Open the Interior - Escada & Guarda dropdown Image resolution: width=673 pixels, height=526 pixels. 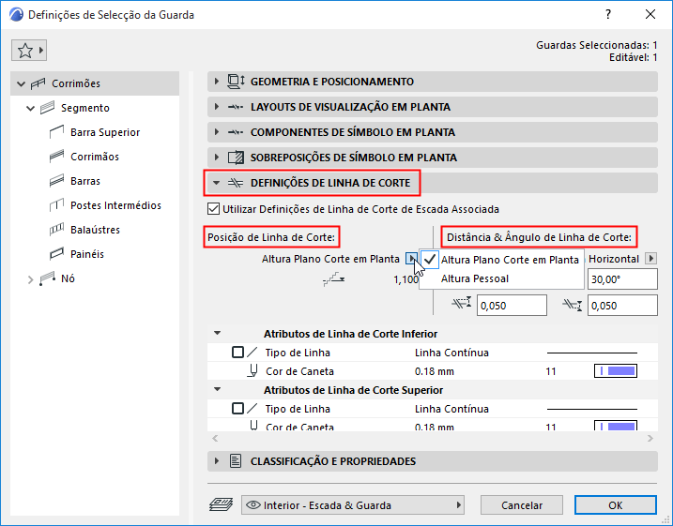click(x=354, y=504)
